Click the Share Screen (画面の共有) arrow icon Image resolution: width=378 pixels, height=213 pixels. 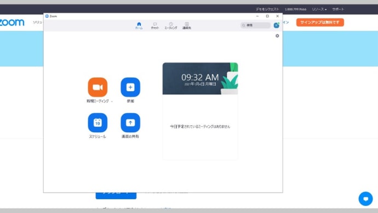[130, 122]
